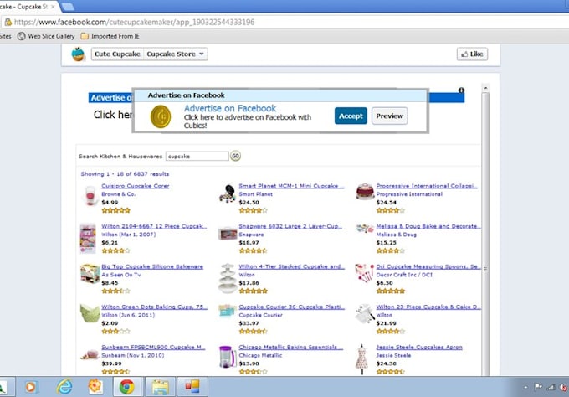Screen dimensions: 569x397
Task: Open Wilton 2104-6667 12 Piece Cupcak... link
Action: pos(154,226)
